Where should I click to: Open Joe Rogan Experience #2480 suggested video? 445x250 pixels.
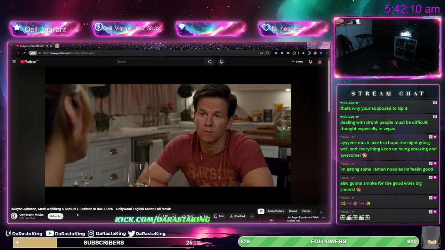pos(303,219)
